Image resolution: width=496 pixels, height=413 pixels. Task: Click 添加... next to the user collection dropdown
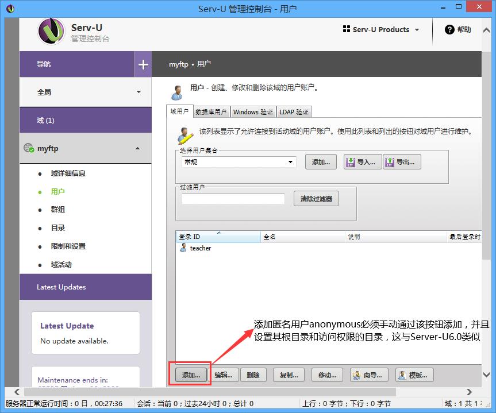pyautogui.click(x=321, y=162)
